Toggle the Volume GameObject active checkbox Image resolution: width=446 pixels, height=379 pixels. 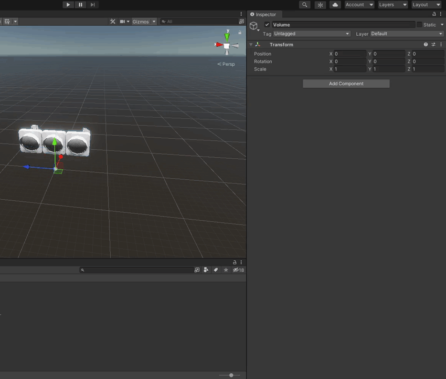point(267,24)
